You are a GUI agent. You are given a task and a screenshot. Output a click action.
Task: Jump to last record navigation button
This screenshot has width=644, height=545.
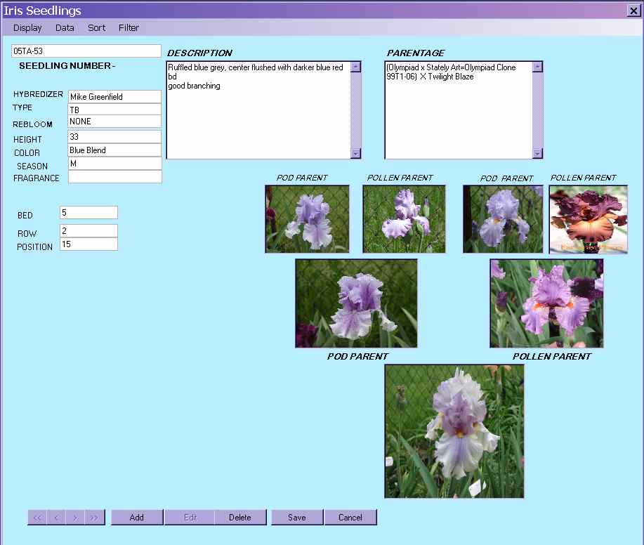click(94, 518)
